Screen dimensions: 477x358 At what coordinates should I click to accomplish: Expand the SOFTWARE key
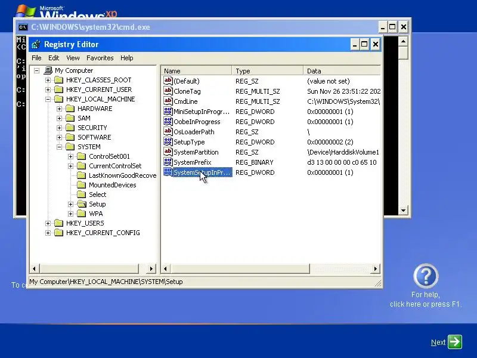[x=59, y=138]
